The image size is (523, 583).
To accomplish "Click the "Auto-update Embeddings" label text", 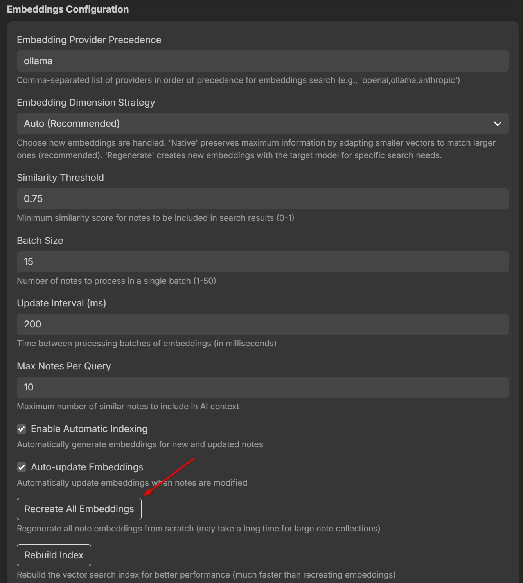I will pos(87,467).
